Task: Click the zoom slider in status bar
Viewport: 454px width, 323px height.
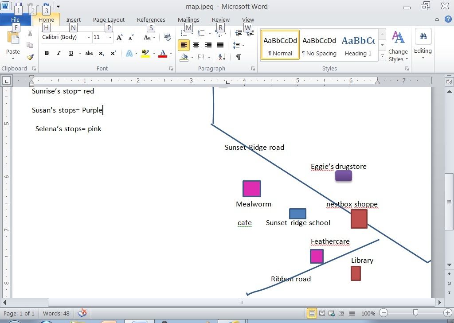Action: point(415,313)
